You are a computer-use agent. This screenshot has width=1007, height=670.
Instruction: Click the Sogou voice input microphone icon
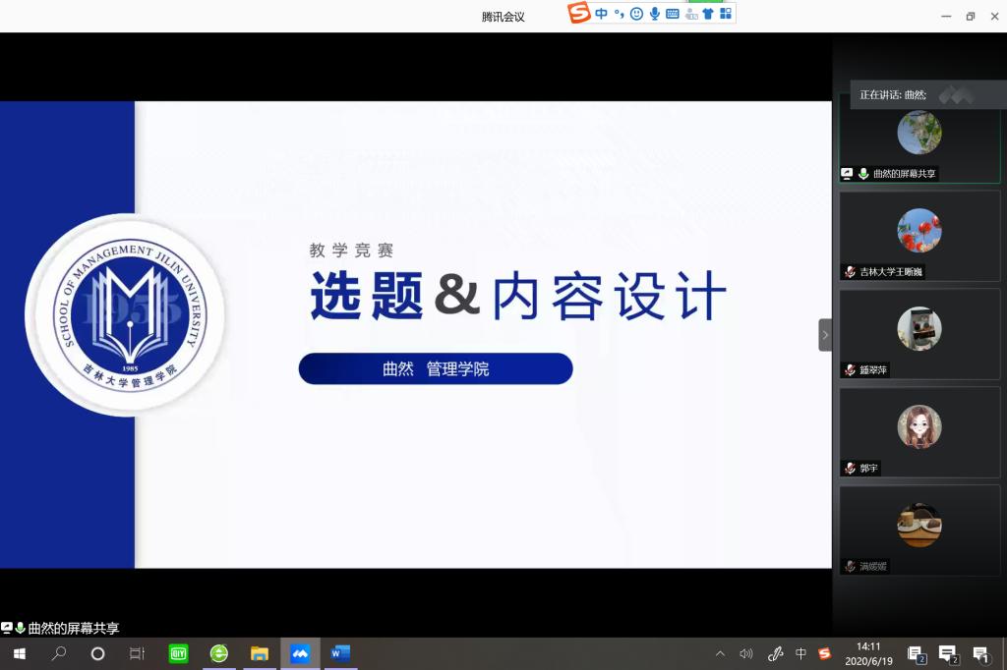tap(655, 14)
